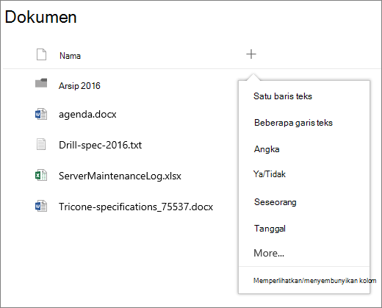Choose Satu baris teks column type

[x=283, y=96]
